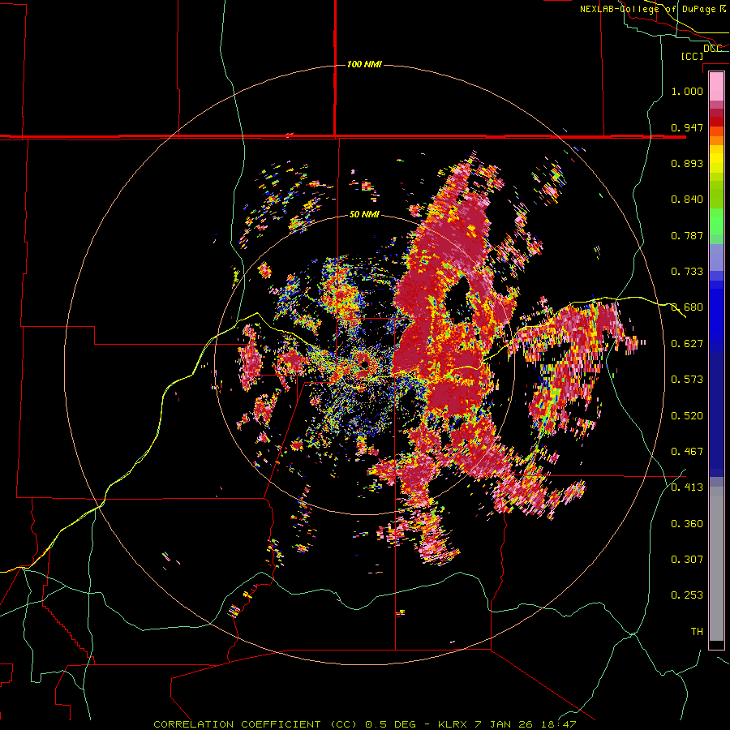Image resolution: width=730 pixels, height=730 pixels.
Task: Click the 0.787 scale value
Action: point(687,235)
